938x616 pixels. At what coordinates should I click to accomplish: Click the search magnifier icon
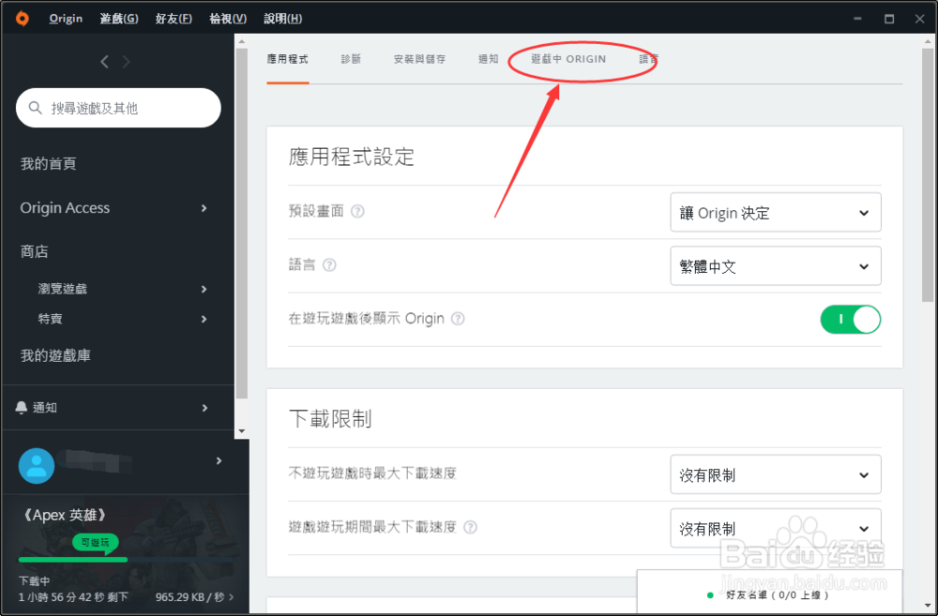click(x=36, y=108)
